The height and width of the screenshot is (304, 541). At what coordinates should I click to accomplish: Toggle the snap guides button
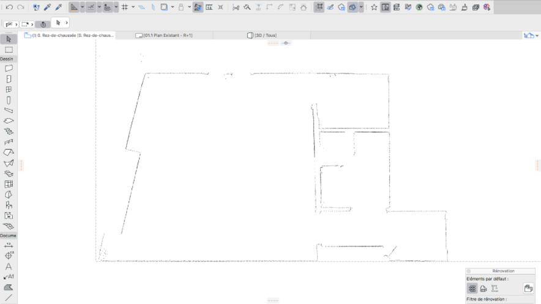pyautogui.click(x=91, y=7)
